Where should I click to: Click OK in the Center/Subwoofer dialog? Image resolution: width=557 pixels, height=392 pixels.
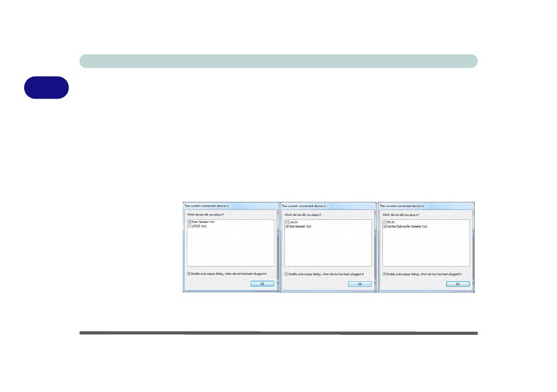tap(458, 284)
